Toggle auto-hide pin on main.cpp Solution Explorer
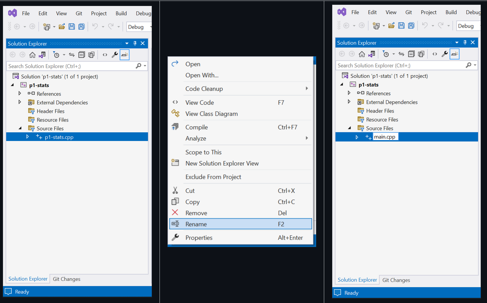 coord(465,43)
